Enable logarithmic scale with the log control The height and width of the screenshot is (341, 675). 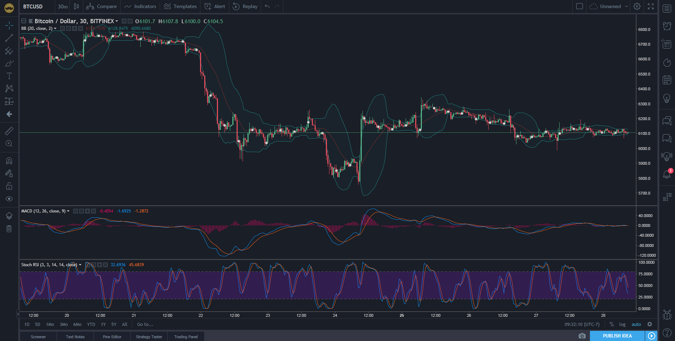(622, 324)
